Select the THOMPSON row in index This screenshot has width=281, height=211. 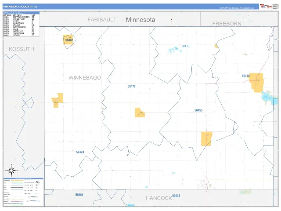point(18,33)
